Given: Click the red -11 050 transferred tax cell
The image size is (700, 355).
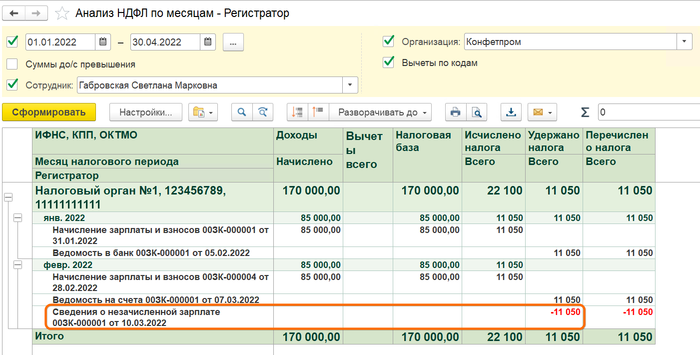Looking at the screenshot, I should [x=619, y=317].
